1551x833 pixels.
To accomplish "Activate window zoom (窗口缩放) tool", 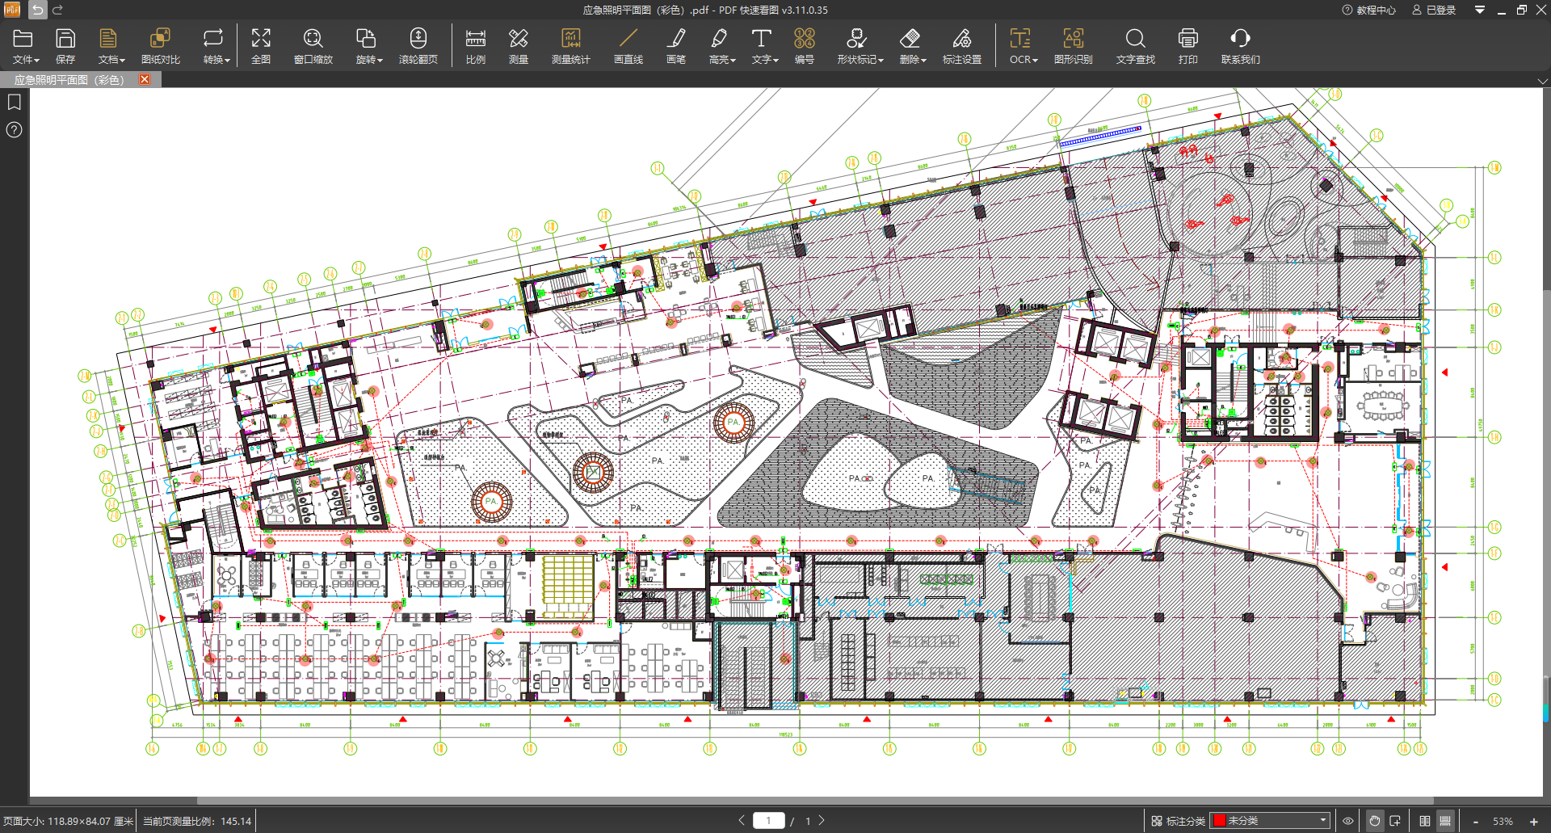I will click(313, 46).
